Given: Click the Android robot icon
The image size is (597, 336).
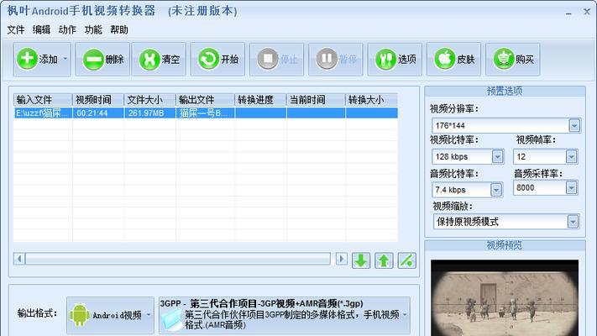Looking at the screenshot, I should point(79,315).
